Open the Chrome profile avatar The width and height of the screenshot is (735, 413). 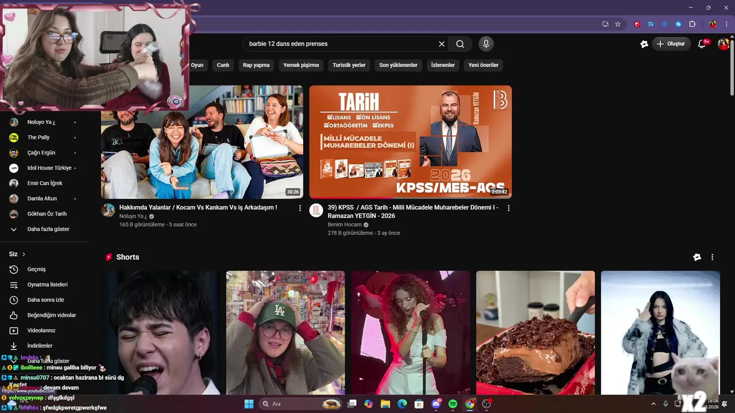[x=713, y=24]
